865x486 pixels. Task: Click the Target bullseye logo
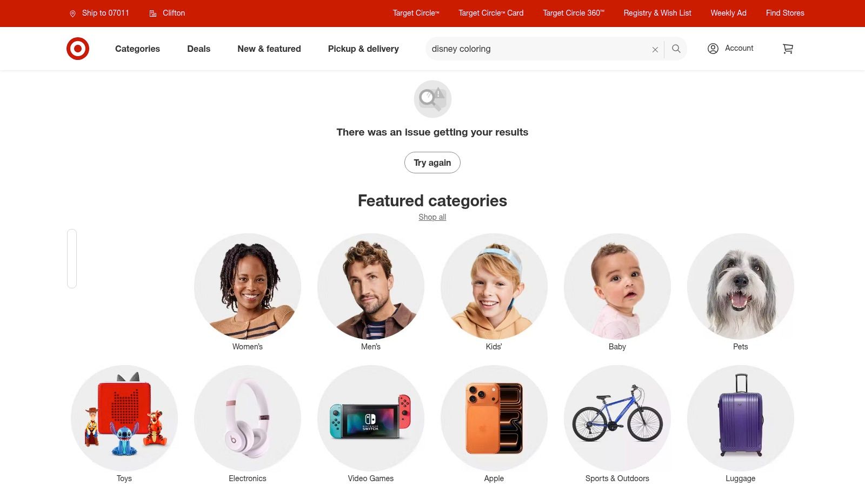78,49
